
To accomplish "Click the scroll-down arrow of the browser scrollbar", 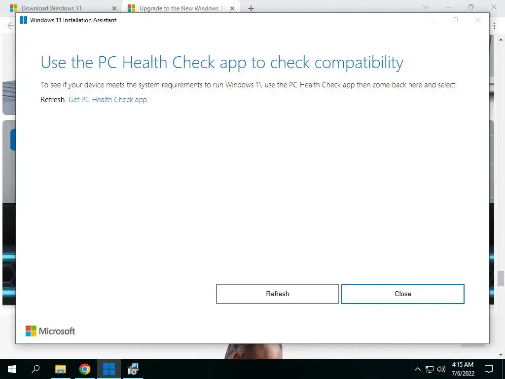I will pyautogui.click(x=501, y=355).
